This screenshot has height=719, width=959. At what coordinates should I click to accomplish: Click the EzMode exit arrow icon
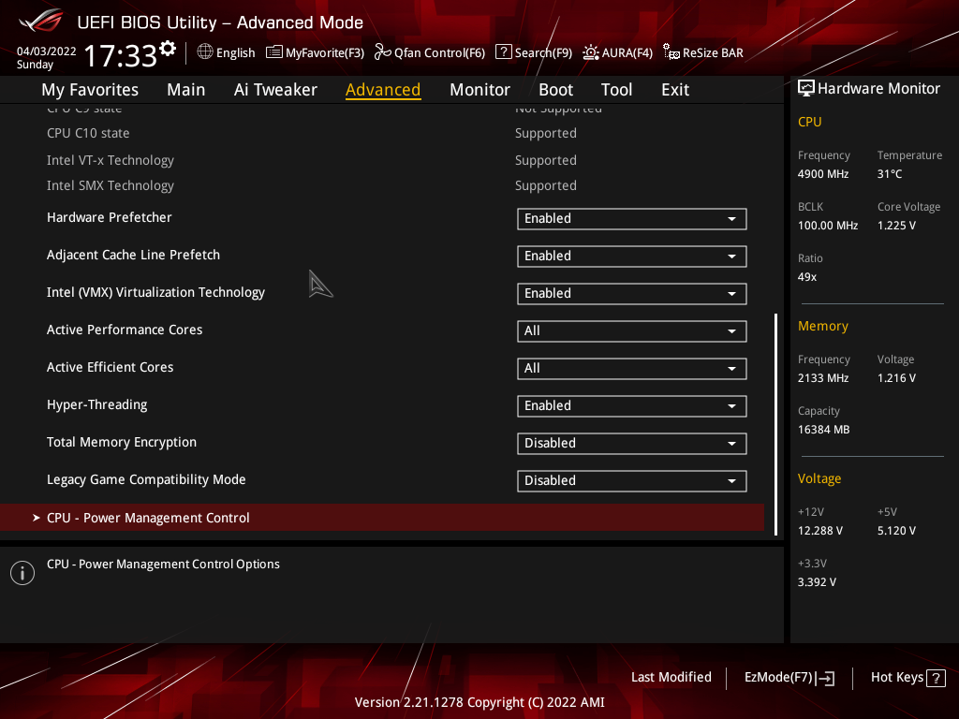(825, 678)
